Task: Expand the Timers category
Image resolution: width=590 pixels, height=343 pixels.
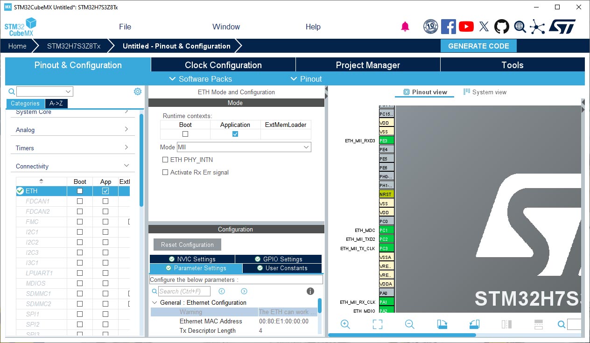Action: [x=72, y=148]
